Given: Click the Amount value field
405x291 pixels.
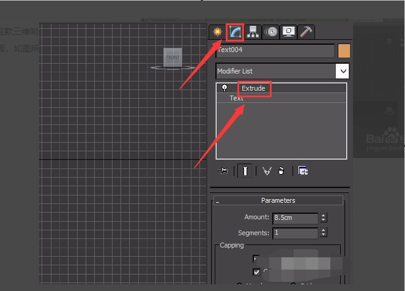Looking at the screenshot, I should tap(295, 218).
